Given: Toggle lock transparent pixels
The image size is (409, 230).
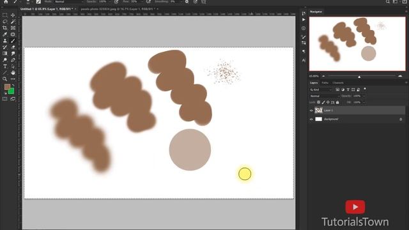Looking at the screenshot, I should click(x=318, y=102).
